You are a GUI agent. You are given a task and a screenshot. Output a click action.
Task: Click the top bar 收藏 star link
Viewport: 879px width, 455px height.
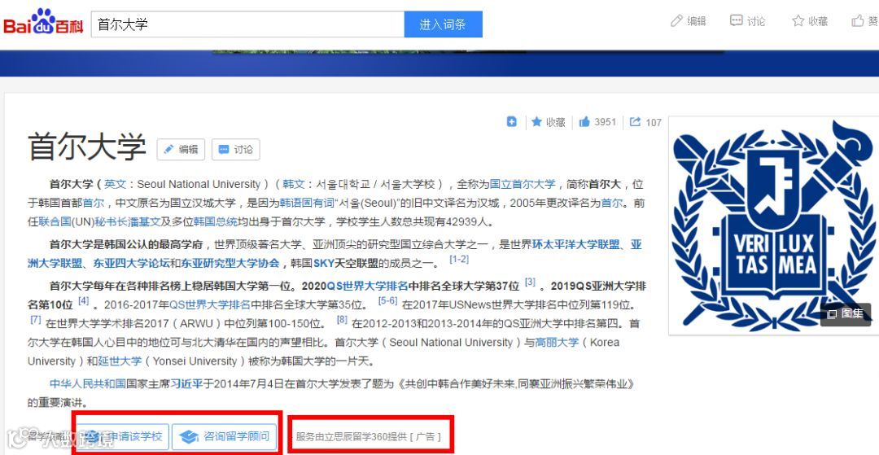click(810, 21)
